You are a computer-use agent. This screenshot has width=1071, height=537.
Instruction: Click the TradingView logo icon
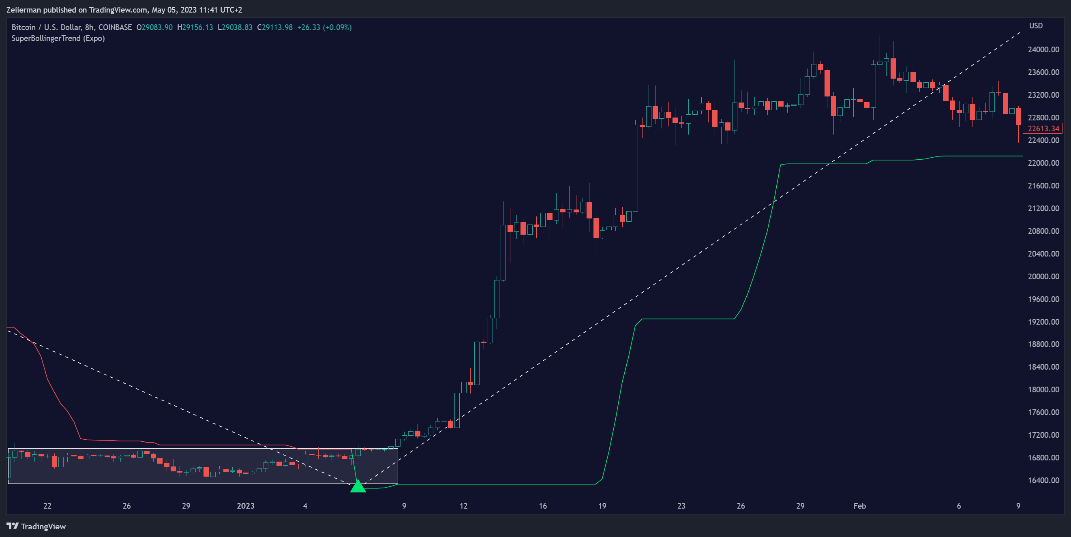click(x=13, y=526)
